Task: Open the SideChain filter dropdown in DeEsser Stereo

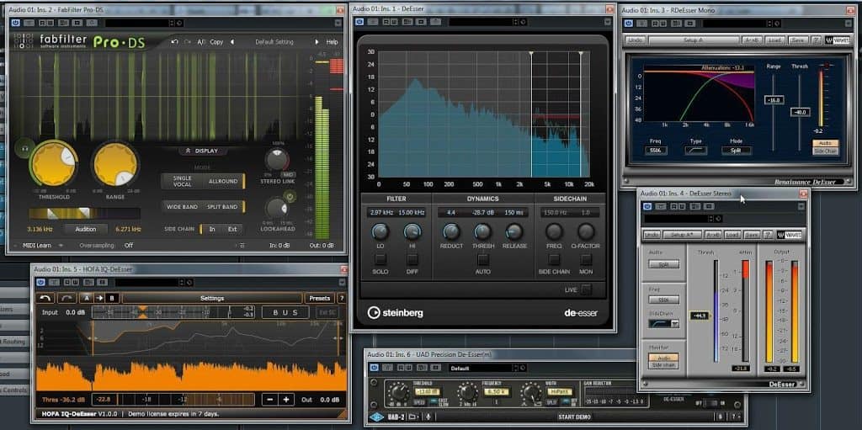Action: (674, 323)
